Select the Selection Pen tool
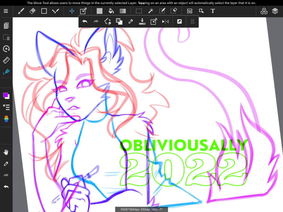Screen dimensions: 283x212 [x=162, y=11]
